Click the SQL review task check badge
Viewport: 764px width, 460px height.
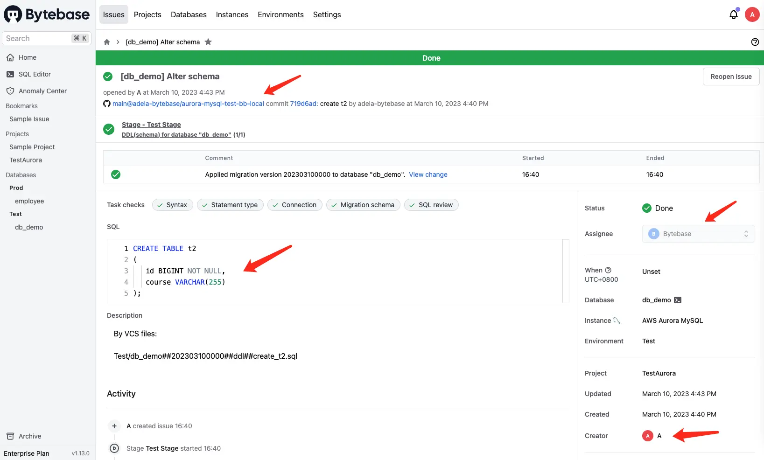click(x=431, y=205)
